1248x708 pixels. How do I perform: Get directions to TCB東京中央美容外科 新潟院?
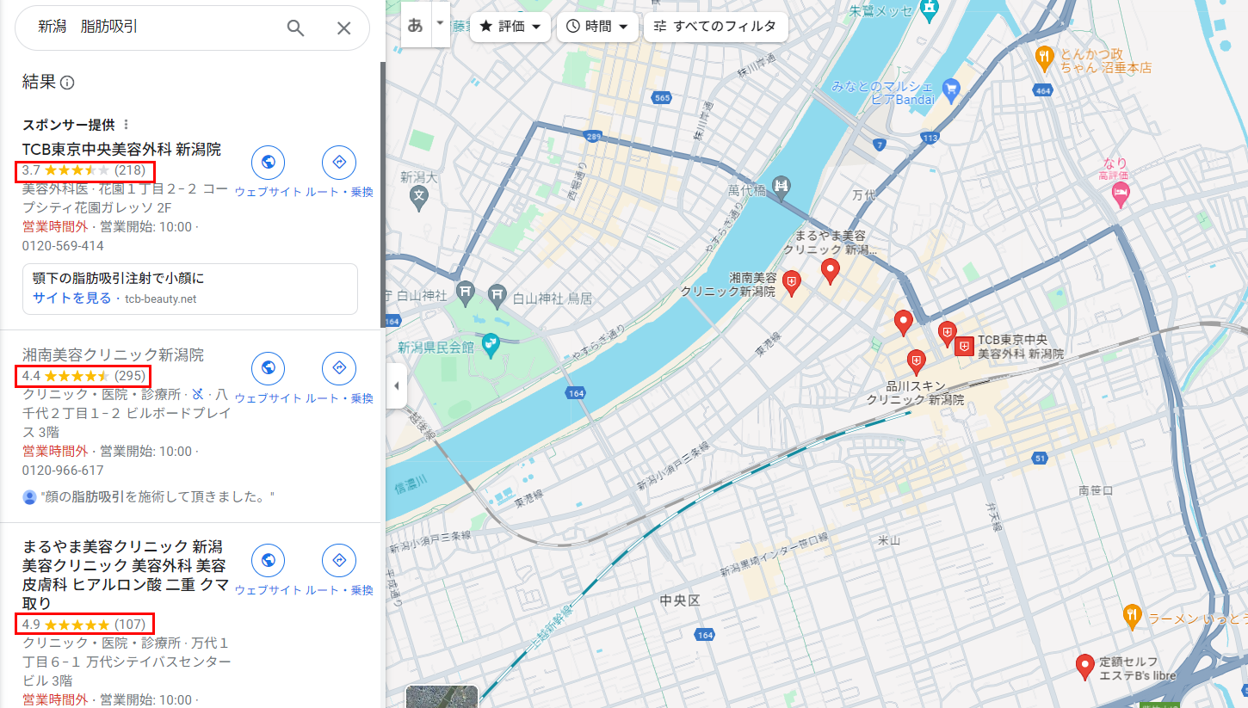coord(339,162)
